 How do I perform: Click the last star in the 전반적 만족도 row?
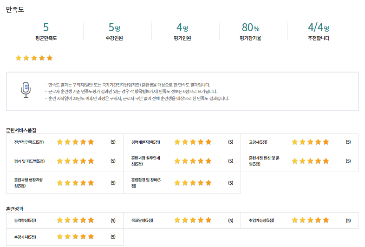[x=91, y=142]
